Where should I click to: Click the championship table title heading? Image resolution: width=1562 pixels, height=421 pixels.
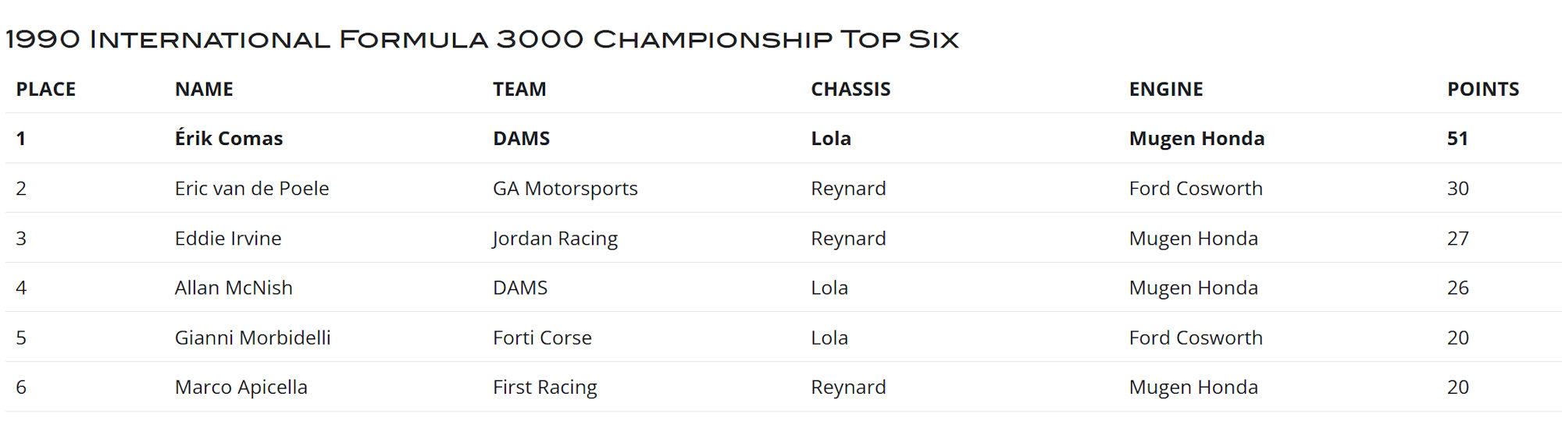482,39
